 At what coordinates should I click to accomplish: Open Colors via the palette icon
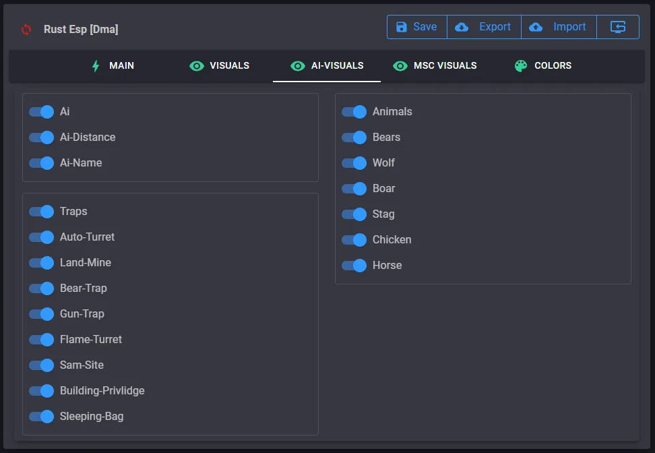pos(521,66)
